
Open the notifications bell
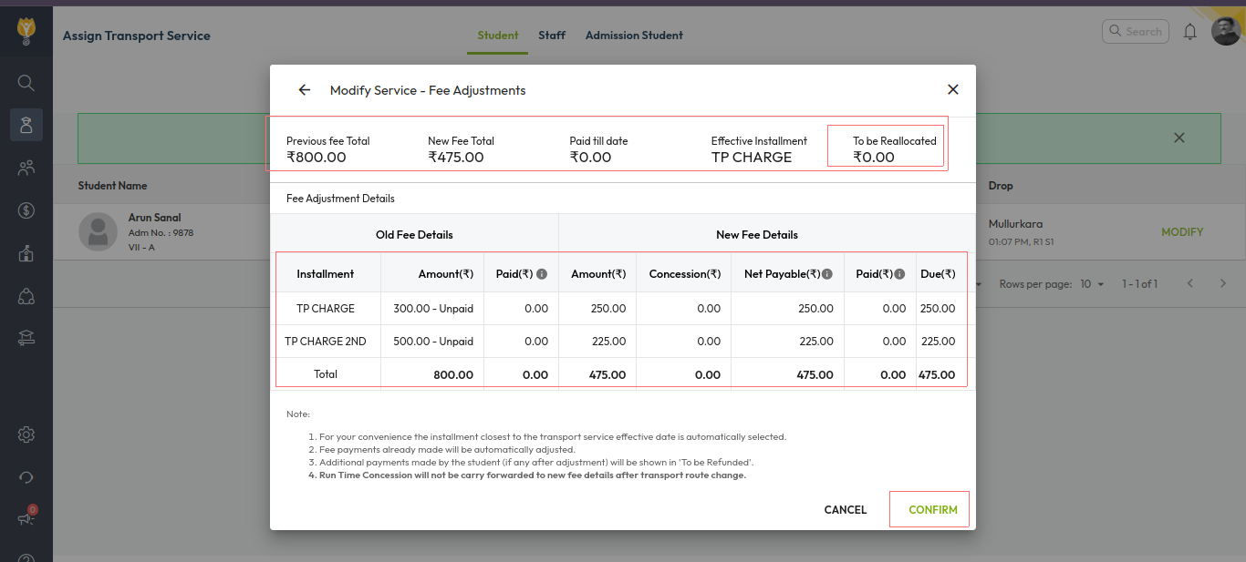(x=1189, y=32)
